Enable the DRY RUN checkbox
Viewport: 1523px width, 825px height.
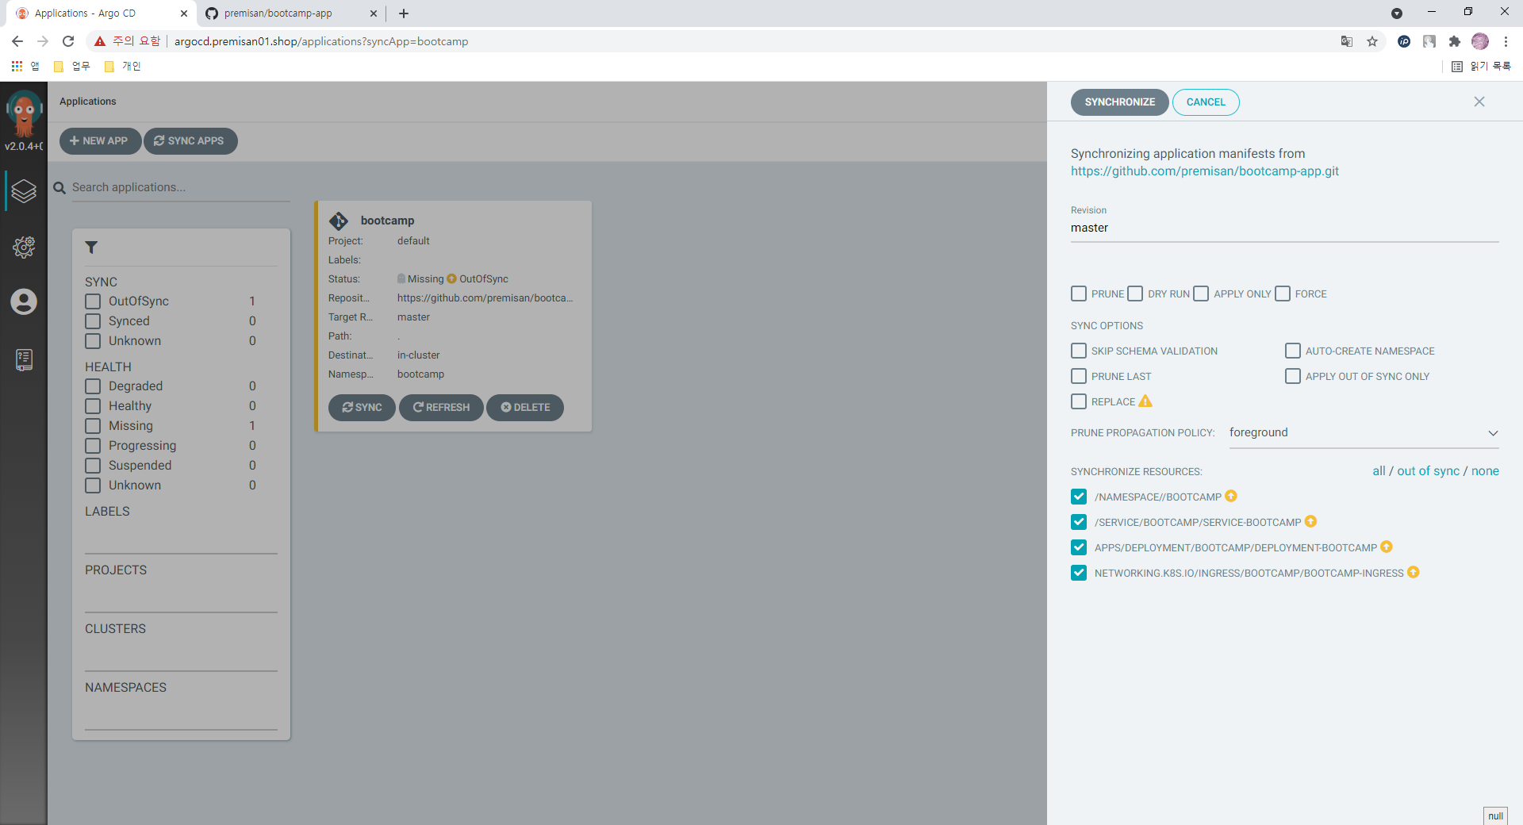tap(1135, 294)
